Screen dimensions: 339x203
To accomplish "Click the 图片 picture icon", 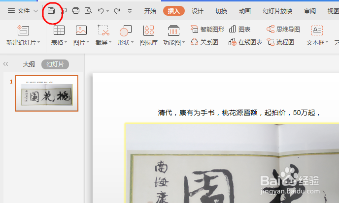I will click(x=81, y=30).
